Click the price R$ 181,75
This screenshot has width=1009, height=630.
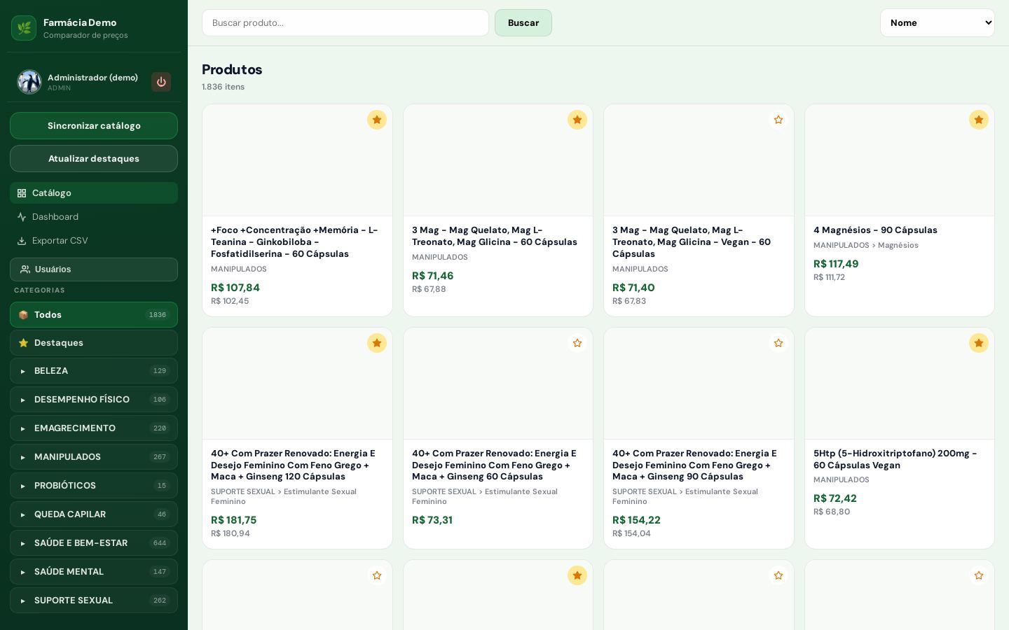coord(234,520)
